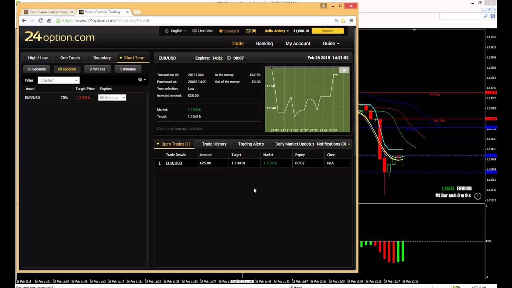
Task: Open the Trading Alerts tab
Action: pos(251,144)
